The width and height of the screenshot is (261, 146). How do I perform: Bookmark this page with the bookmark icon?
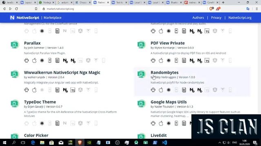pyautogui.click(x=36, y=9)
